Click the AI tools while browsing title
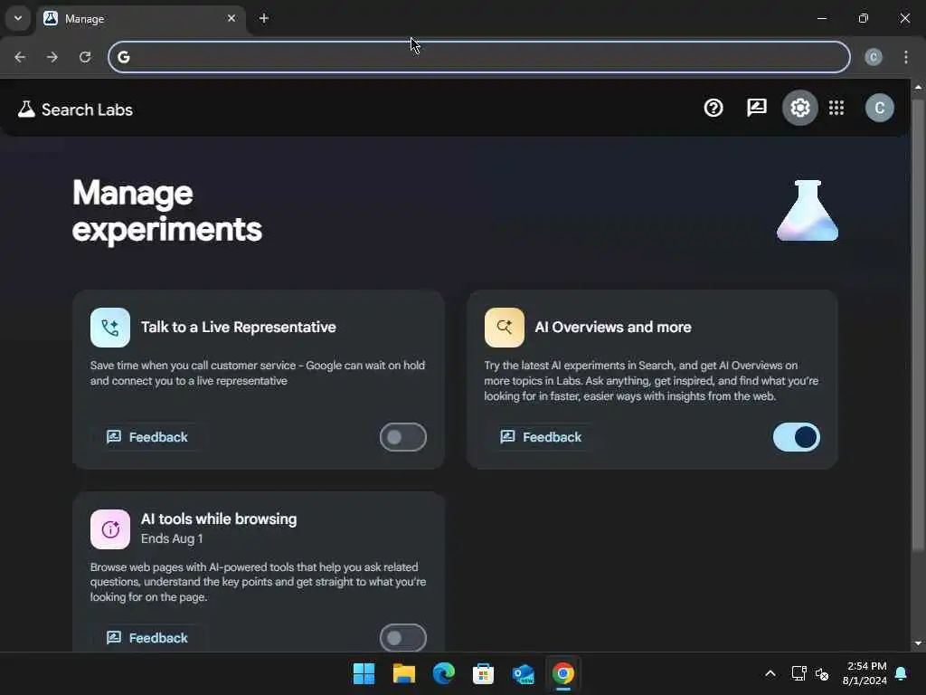Viewport: 926px width, 695px height. (219, 519)
